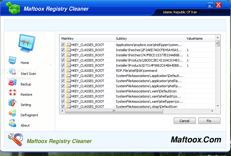Uncheck the Installer\Patches\2F2AEE7 row checkbox

click(63, 50)
